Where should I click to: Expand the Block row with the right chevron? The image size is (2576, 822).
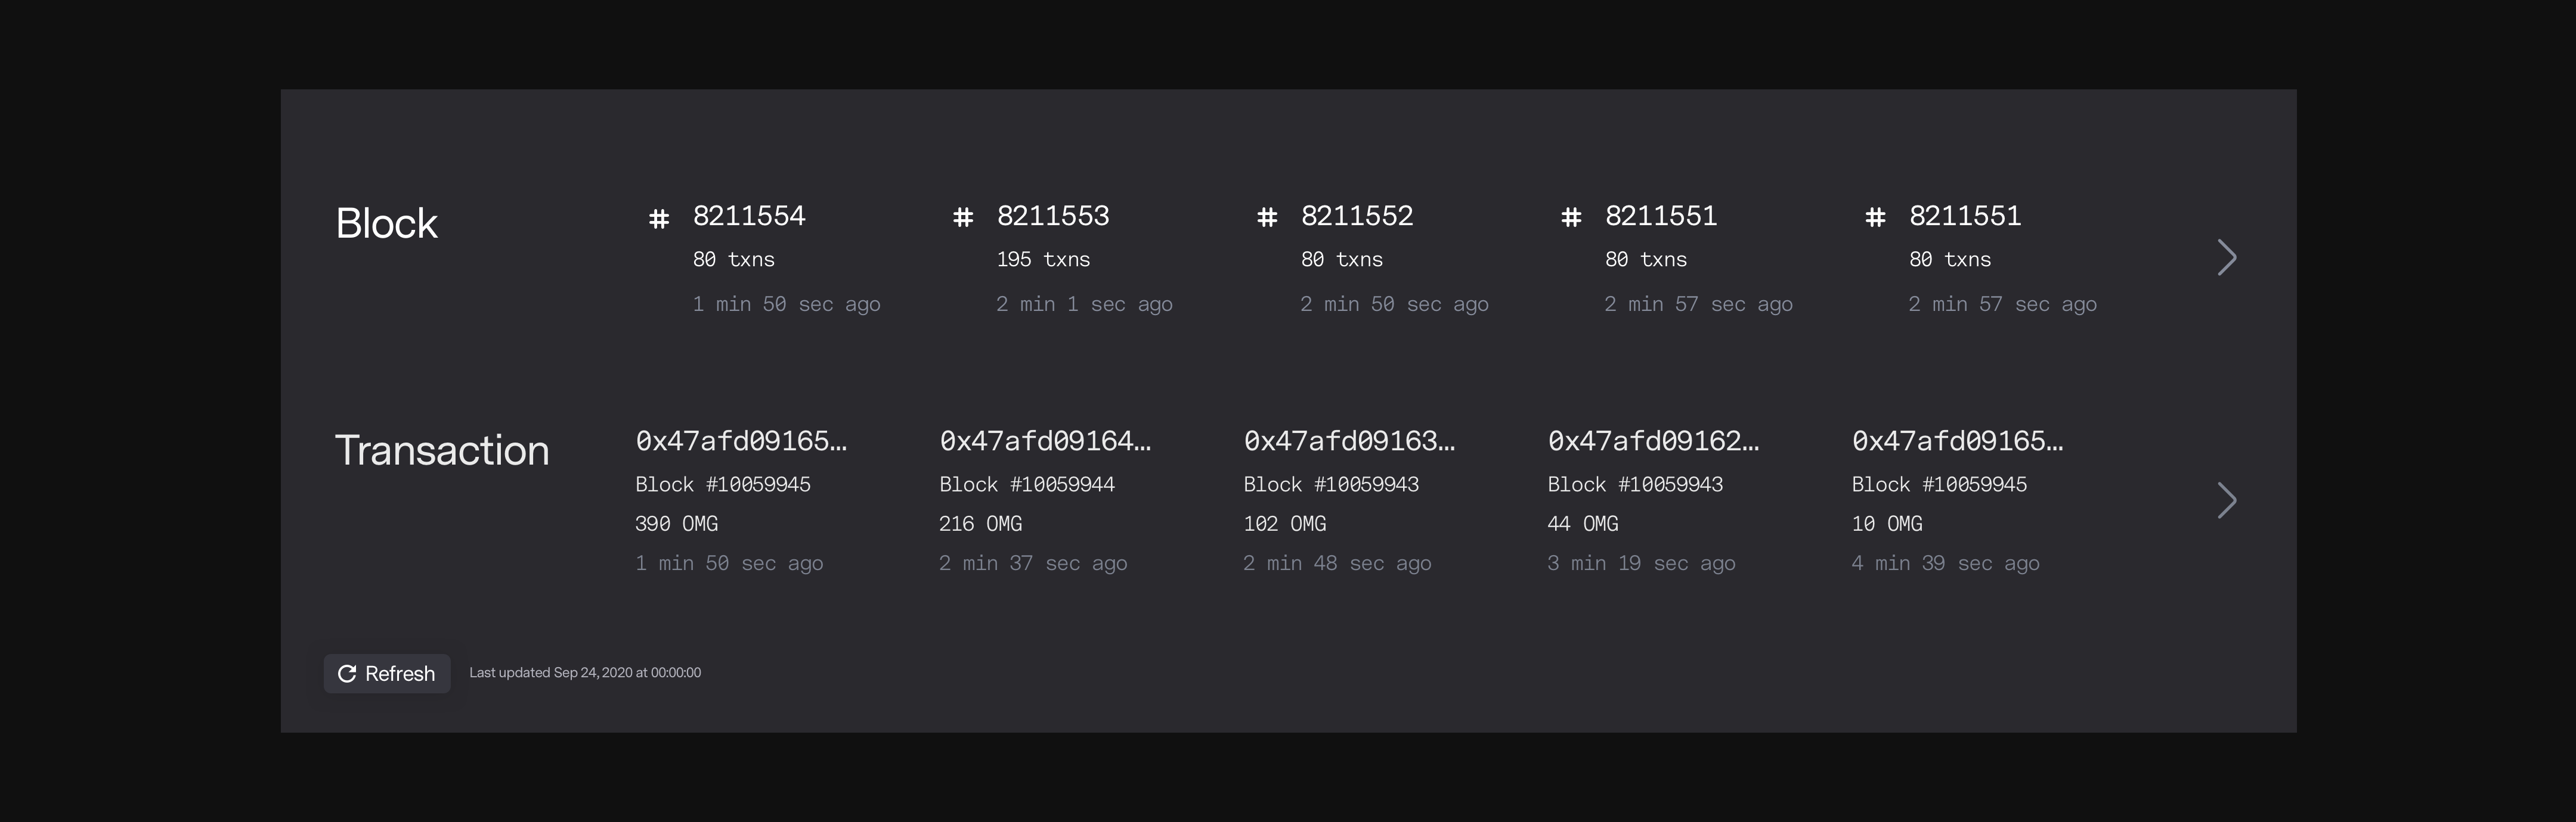click(2228, 257)
